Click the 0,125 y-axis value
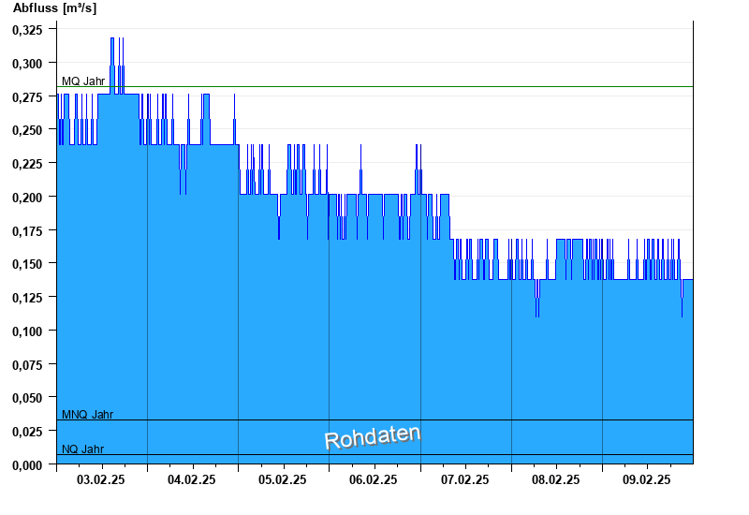Screen dimensions: 749x515 point(27,298)
